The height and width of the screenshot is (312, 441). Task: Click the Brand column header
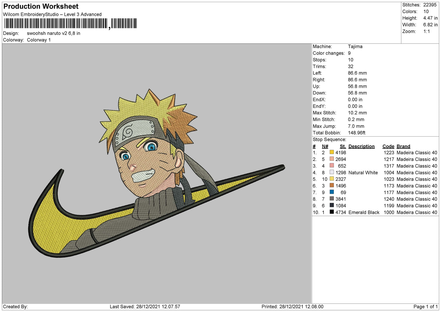(x=403, y=146)
